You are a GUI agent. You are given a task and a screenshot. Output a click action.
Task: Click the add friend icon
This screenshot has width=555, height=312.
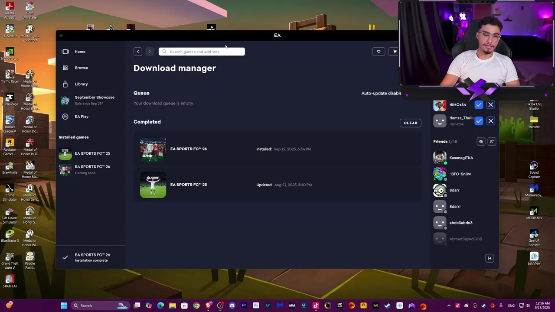coord(492,142)
